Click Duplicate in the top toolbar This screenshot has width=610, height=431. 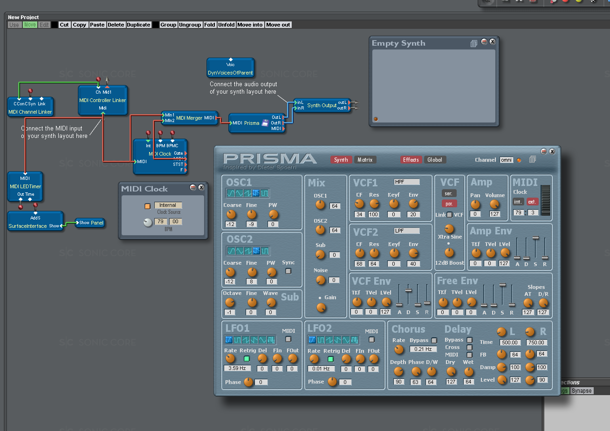[138, 25]
